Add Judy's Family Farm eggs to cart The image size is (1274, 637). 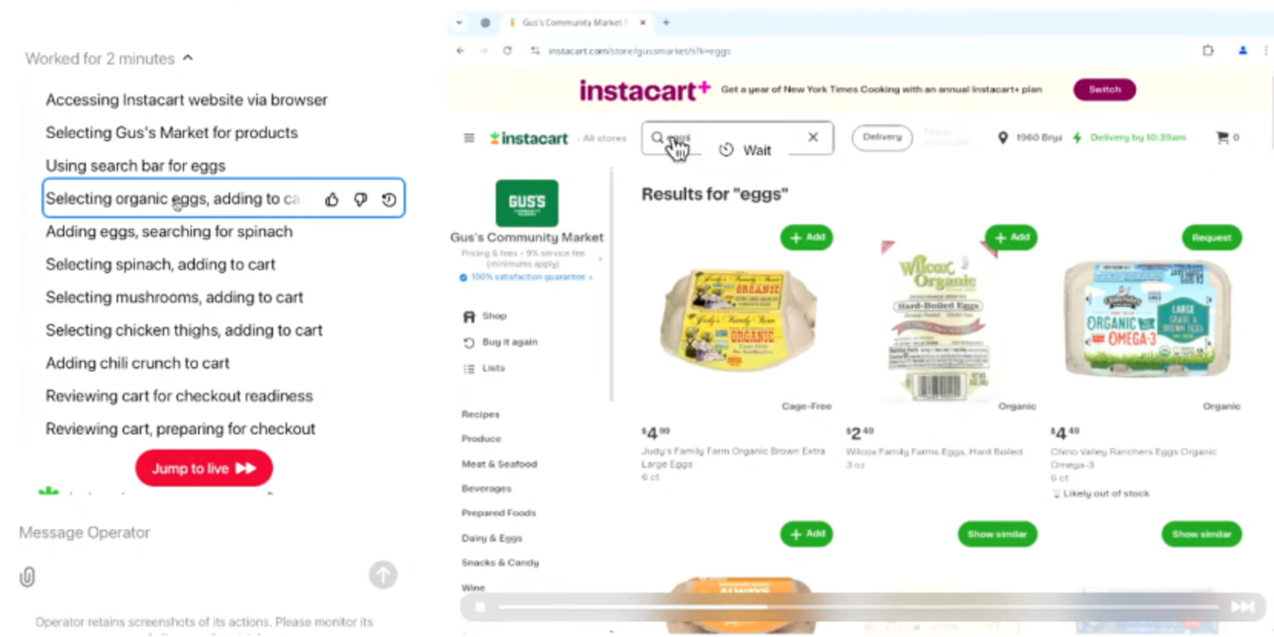(x=806, y=237)
